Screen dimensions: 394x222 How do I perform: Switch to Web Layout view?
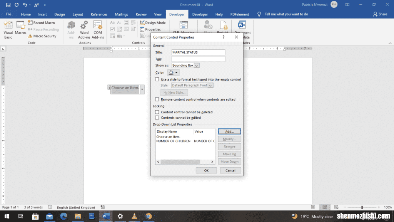tap(336, 207)
